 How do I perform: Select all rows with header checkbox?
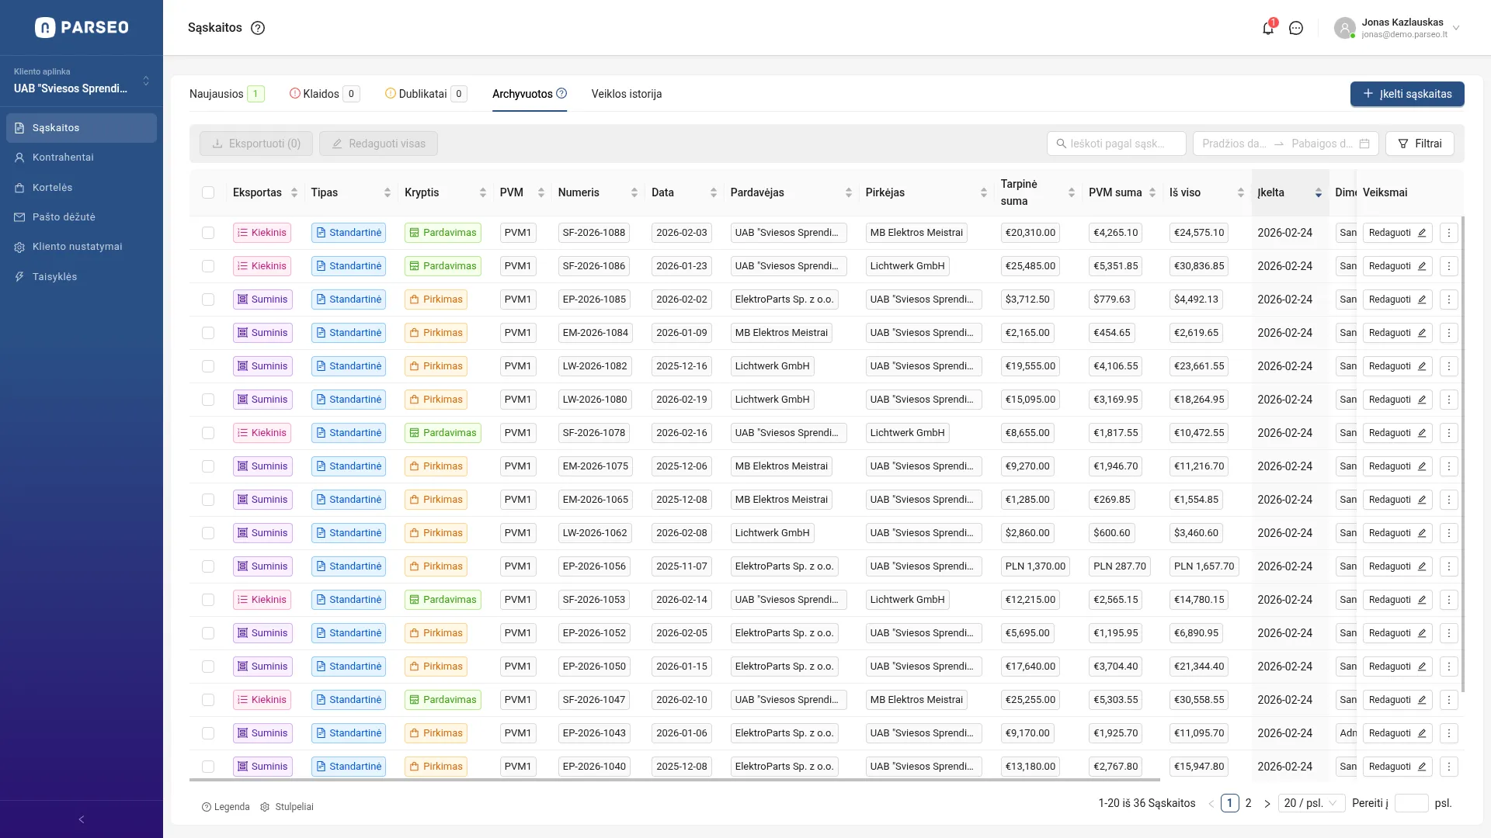click(x=208, y=192)
